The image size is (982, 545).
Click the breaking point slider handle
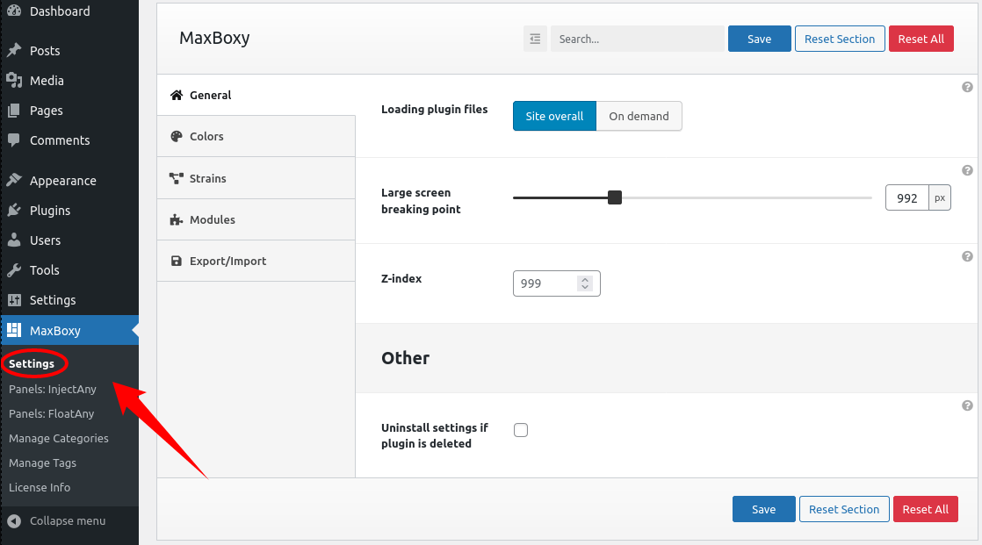614,197
